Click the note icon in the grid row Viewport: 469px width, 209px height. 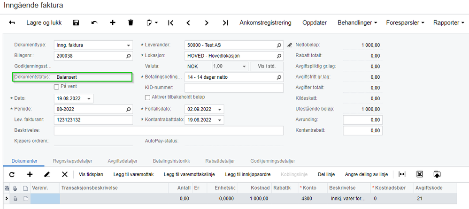(x=25, y=199)
